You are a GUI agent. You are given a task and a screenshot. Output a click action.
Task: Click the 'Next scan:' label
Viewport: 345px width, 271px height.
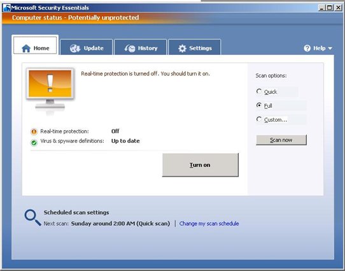[56, 224]
